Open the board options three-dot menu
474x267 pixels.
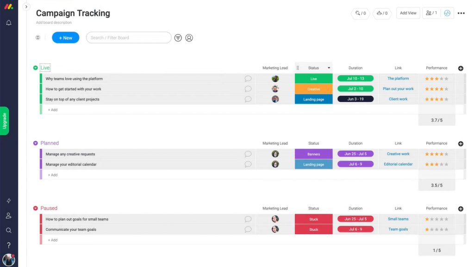[x=461, y=13]
